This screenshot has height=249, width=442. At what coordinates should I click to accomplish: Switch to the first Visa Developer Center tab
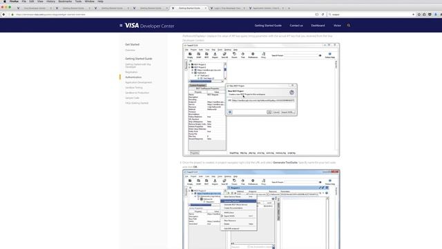coord(35,8)
